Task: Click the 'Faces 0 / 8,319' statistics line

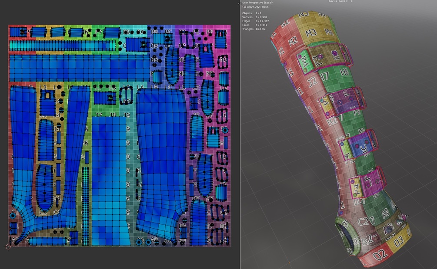Action: (x=255, y=25)
